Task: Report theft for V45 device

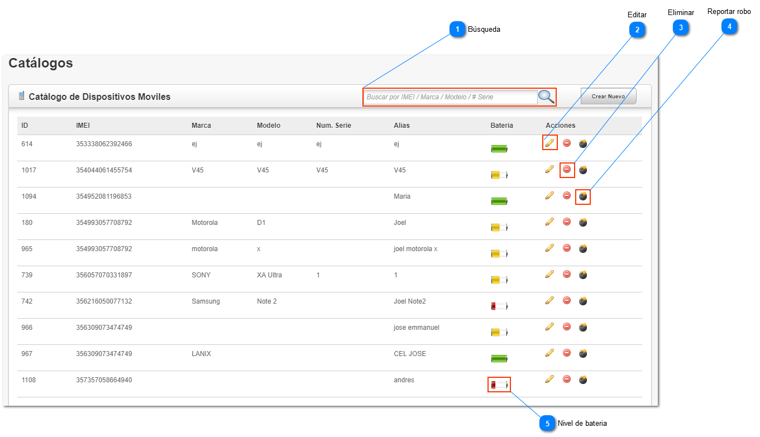Action: coord(583,170)
